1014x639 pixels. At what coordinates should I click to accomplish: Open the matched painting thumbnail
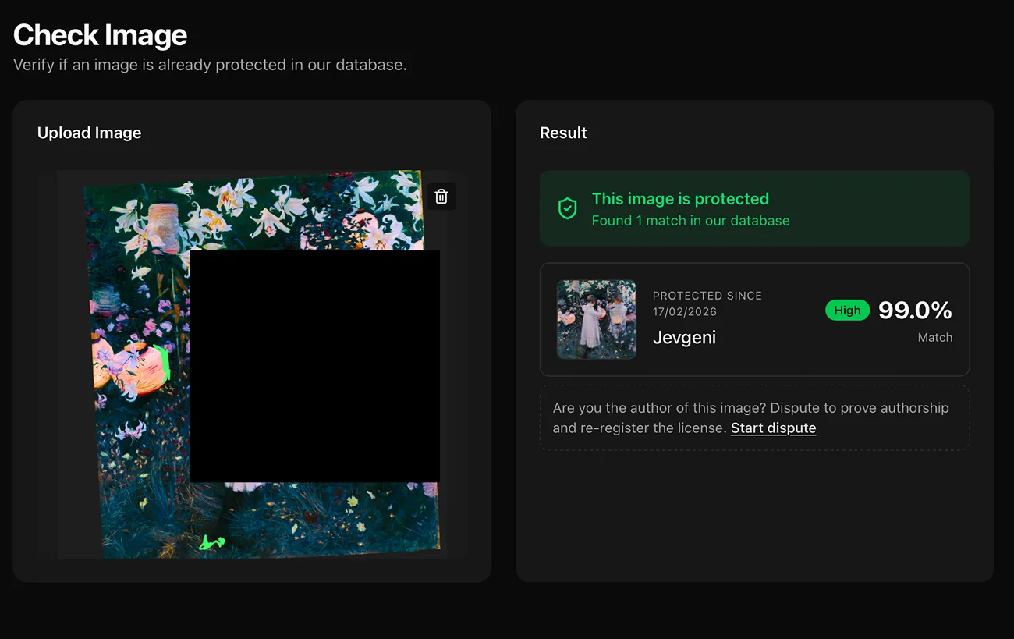pyautogui.click(x=597, y=320)
